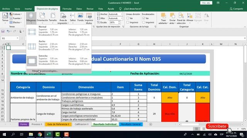Click the Fondo background image icon

click(81, 17)
